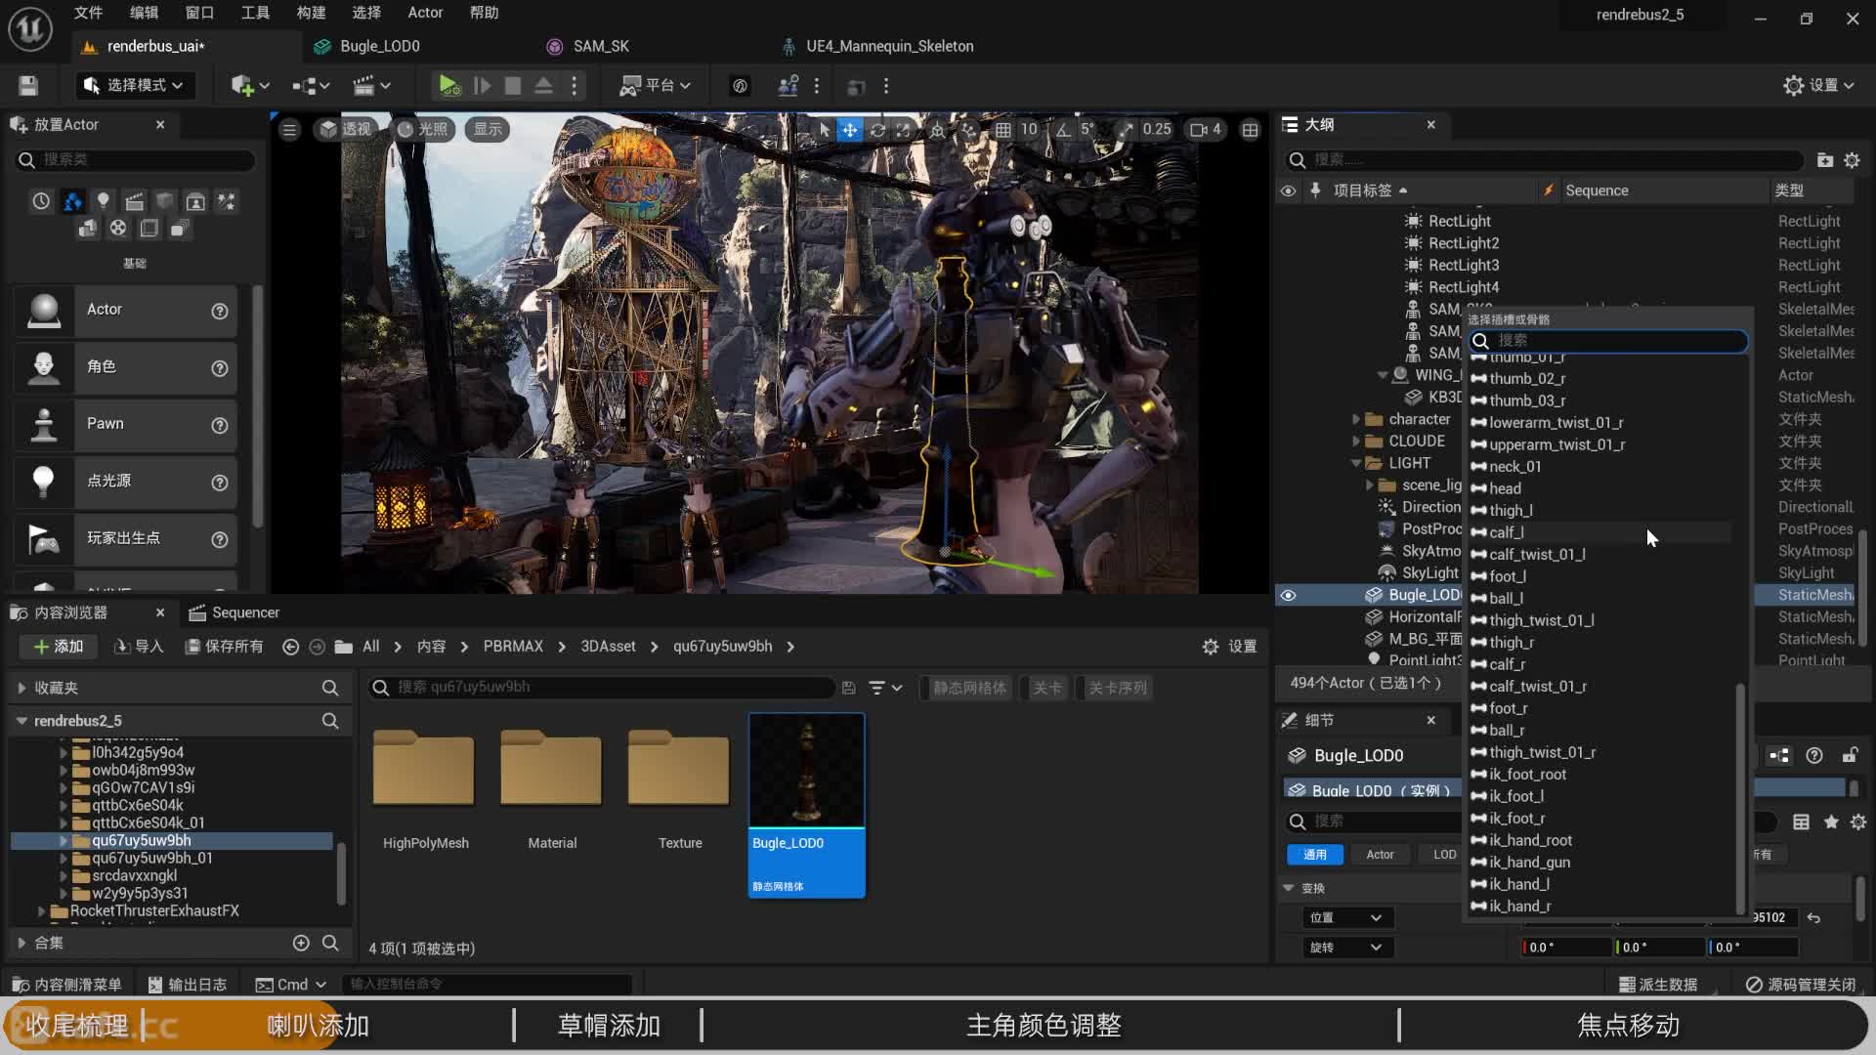Open the Blueprints toolbar dropdown

point(311,86)
